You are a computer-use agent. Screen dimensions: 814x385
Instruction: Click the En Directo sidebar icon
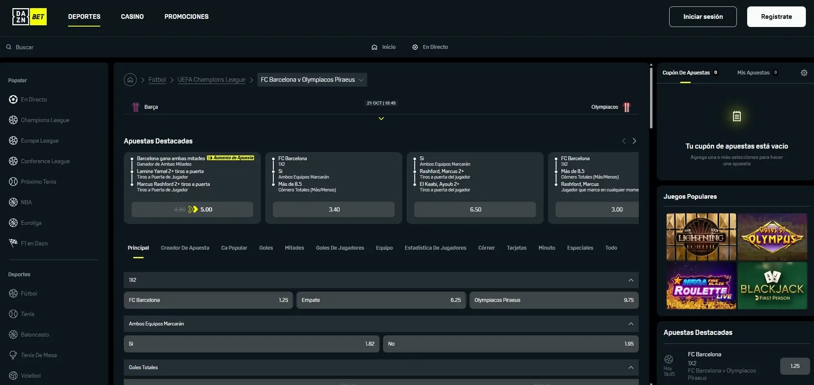(13, 99)
